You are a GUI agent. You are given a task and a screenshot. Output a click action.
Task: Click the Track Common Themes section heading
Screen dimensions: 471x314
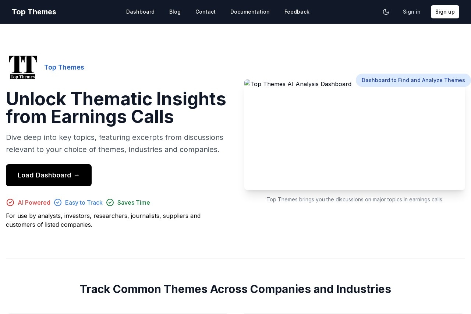235,289
